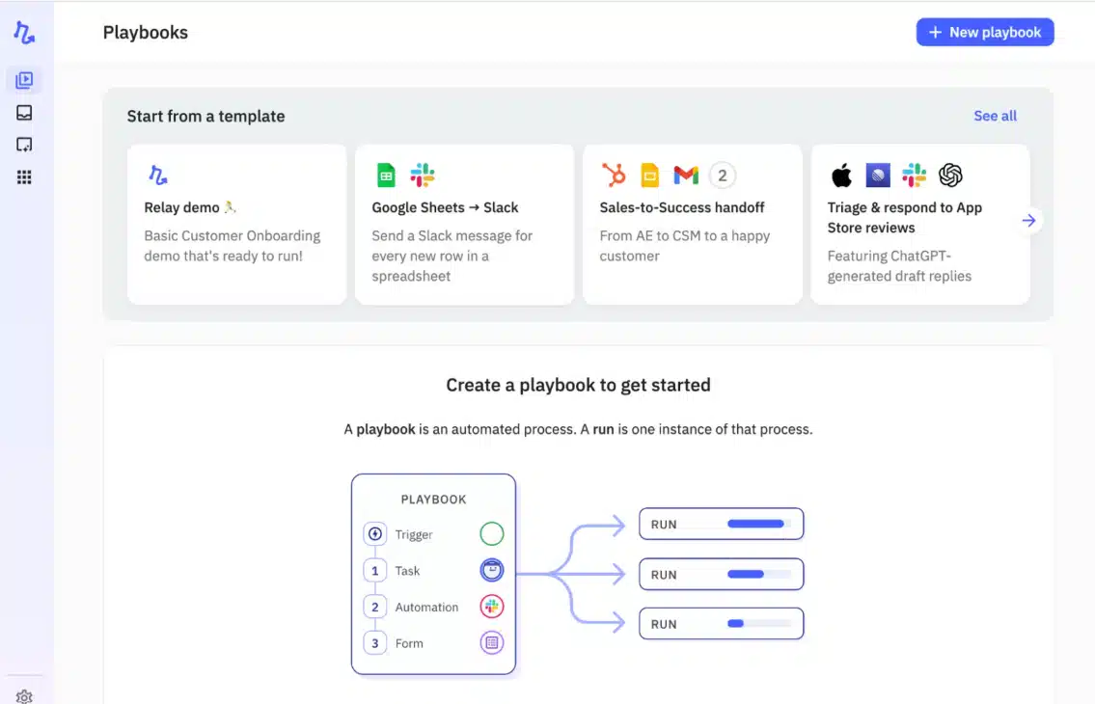Click the apps grid icon in sidebar
Viewport: 1095px width, 704px height.
coord(24,175)
